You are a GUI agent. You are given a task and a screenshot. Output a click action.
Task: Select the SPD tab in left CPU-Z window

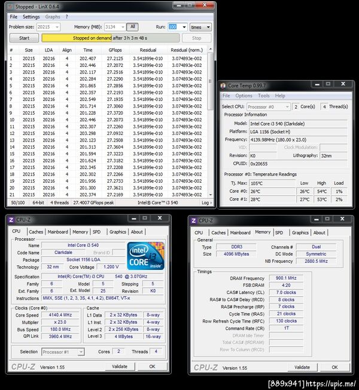pyautogui.click(x=97, y=232)
